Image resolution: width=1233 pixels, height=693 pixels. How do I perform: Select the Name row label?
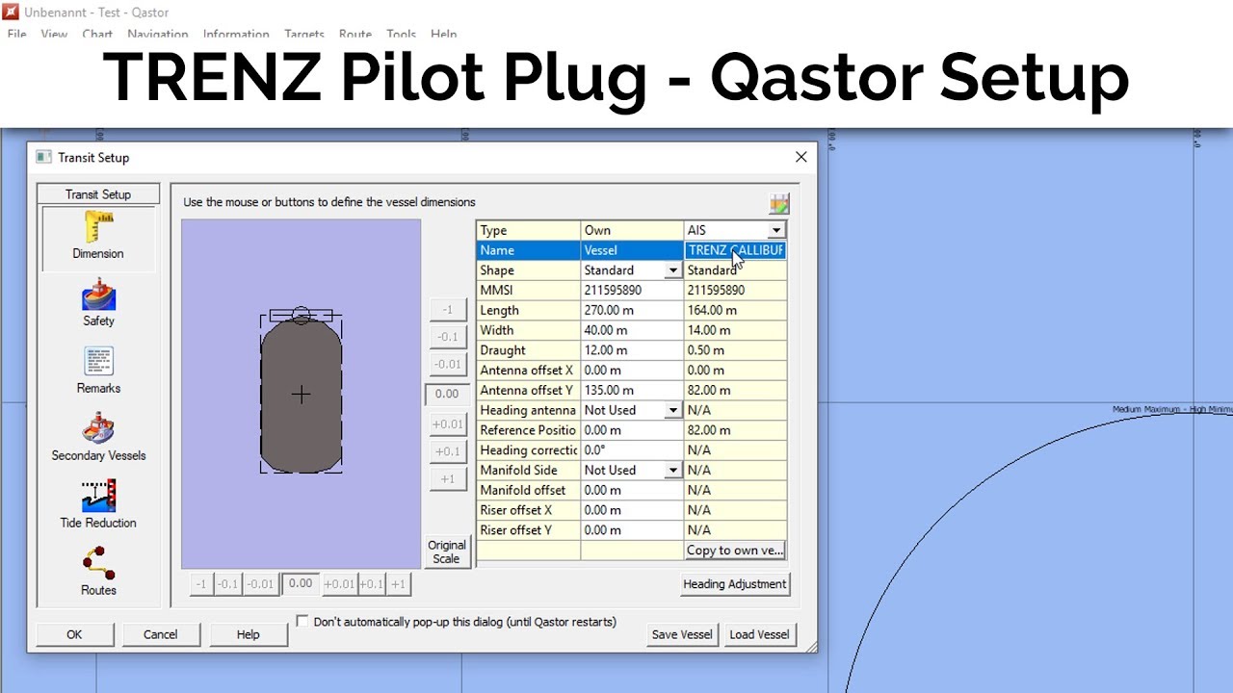[x=529, y=250]
